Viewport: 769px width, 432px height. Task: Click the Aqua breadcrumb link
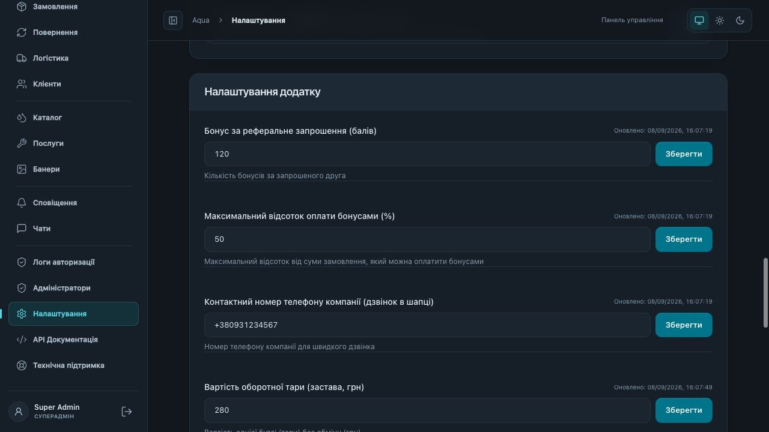(201, 20)
